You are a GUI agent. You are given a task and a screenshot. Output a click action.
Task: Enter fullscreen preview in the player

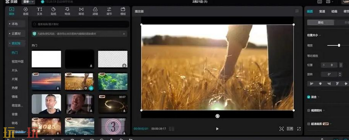299,129
